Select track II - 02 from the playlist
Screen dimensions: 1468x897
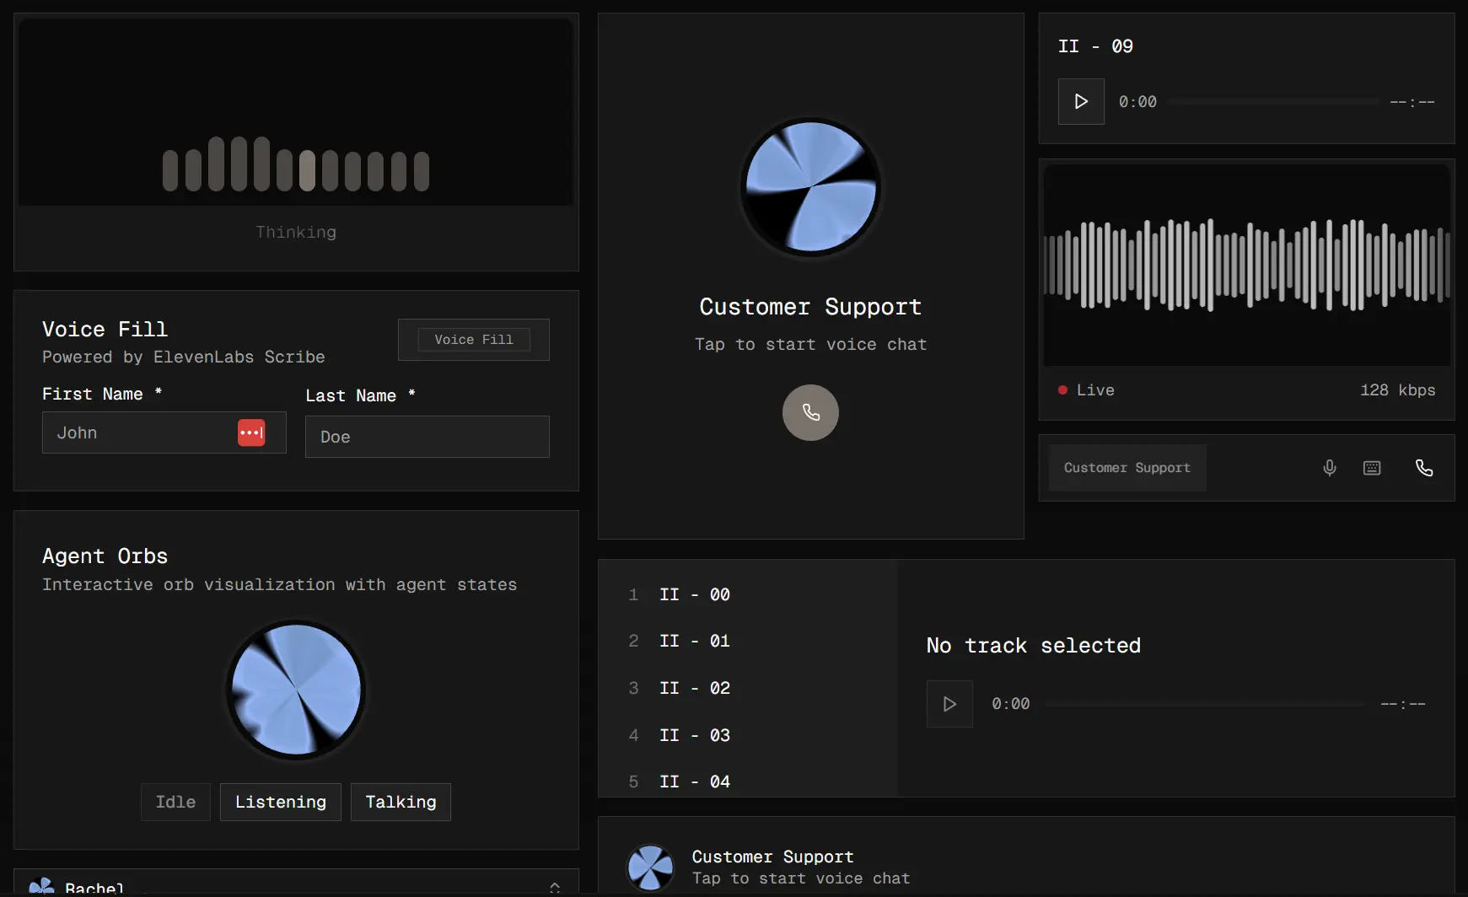[695, 688]
